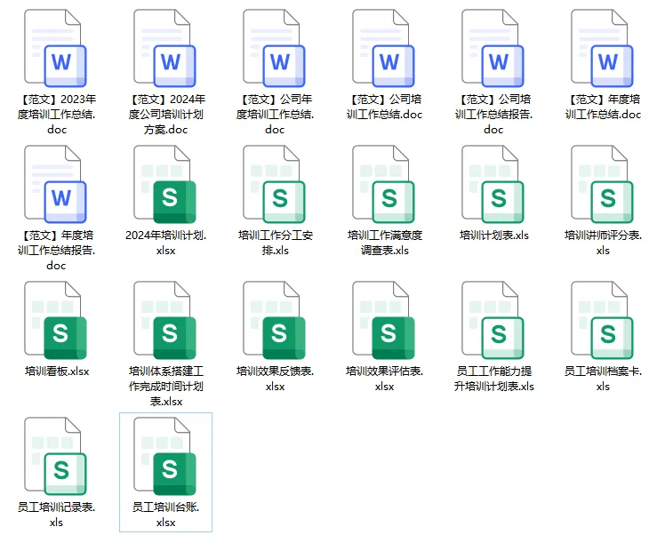
Task: Click the label 【范文】公司年度培训工作总结.doc
Action: pyautogui.click(x=275, y=115)
